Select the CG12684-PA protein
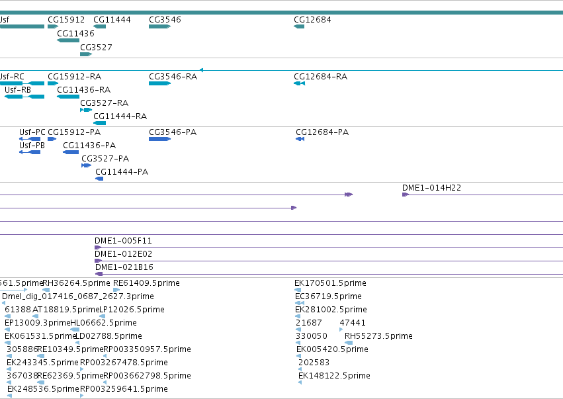Screen dimensions: 563x399 (300, 139)
